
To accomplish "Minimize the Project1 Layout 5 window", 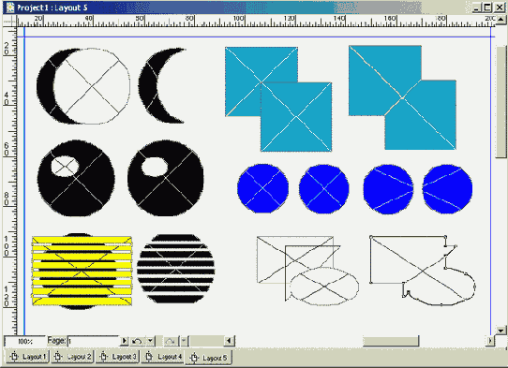I will (476, 7).
